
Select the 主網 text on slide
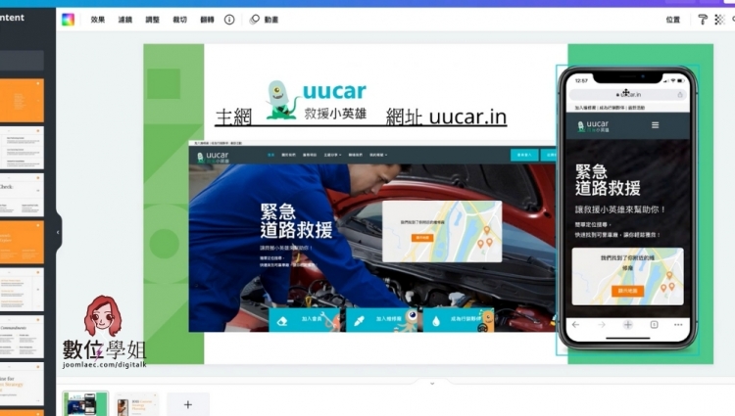coord(233,117)
